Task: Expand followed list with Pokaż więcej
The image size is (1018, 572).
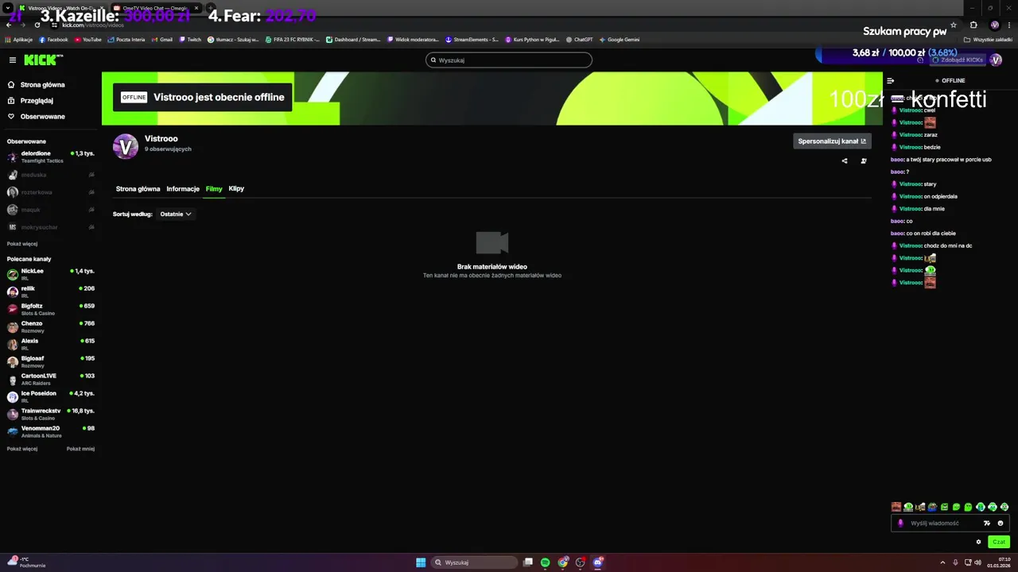Action: (22, 244)
